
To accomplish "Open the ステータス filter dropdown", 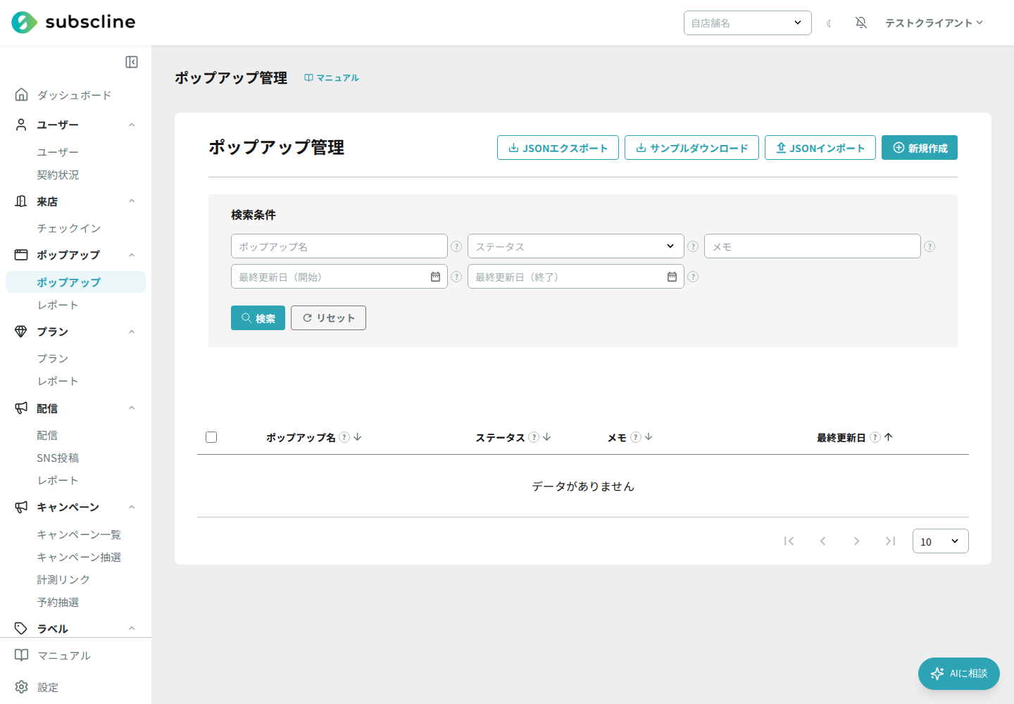I will click(x=576, y=246).
